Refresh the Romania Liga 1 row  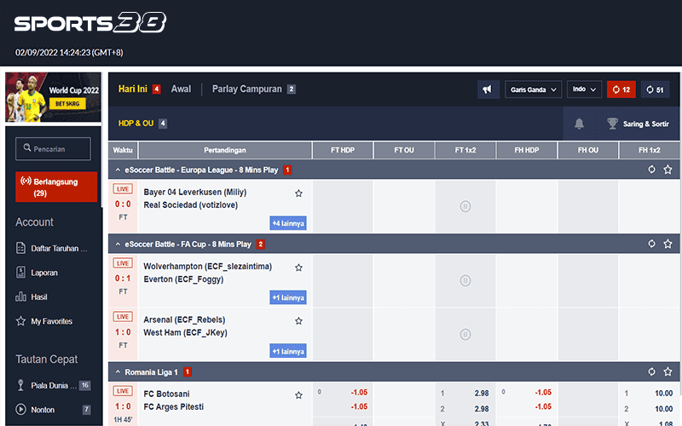tap(651, 371)
